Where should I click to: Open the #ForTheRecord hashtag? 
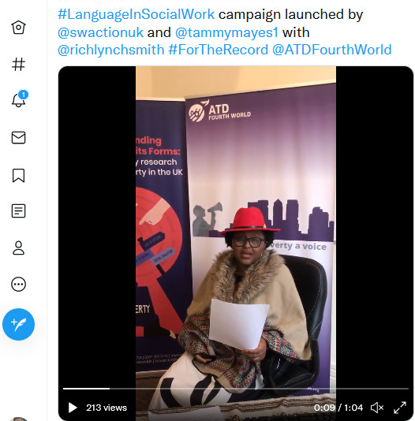tap(218, 50)
